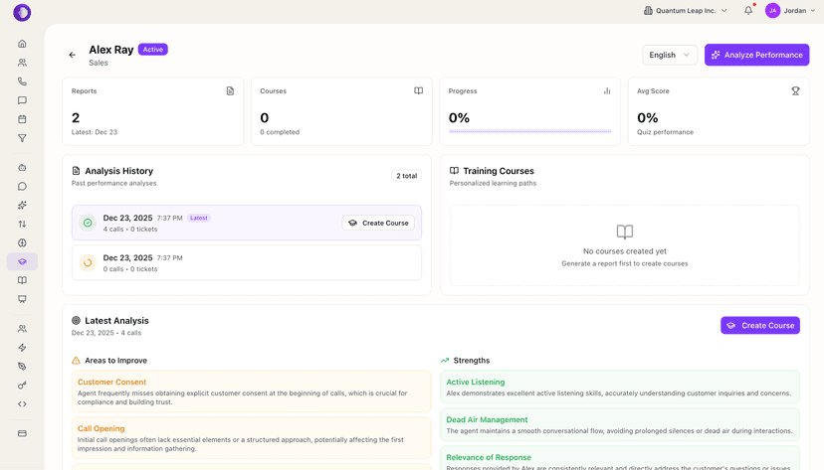Click the lightning bolt icon in sidebar

pos(22,348)
